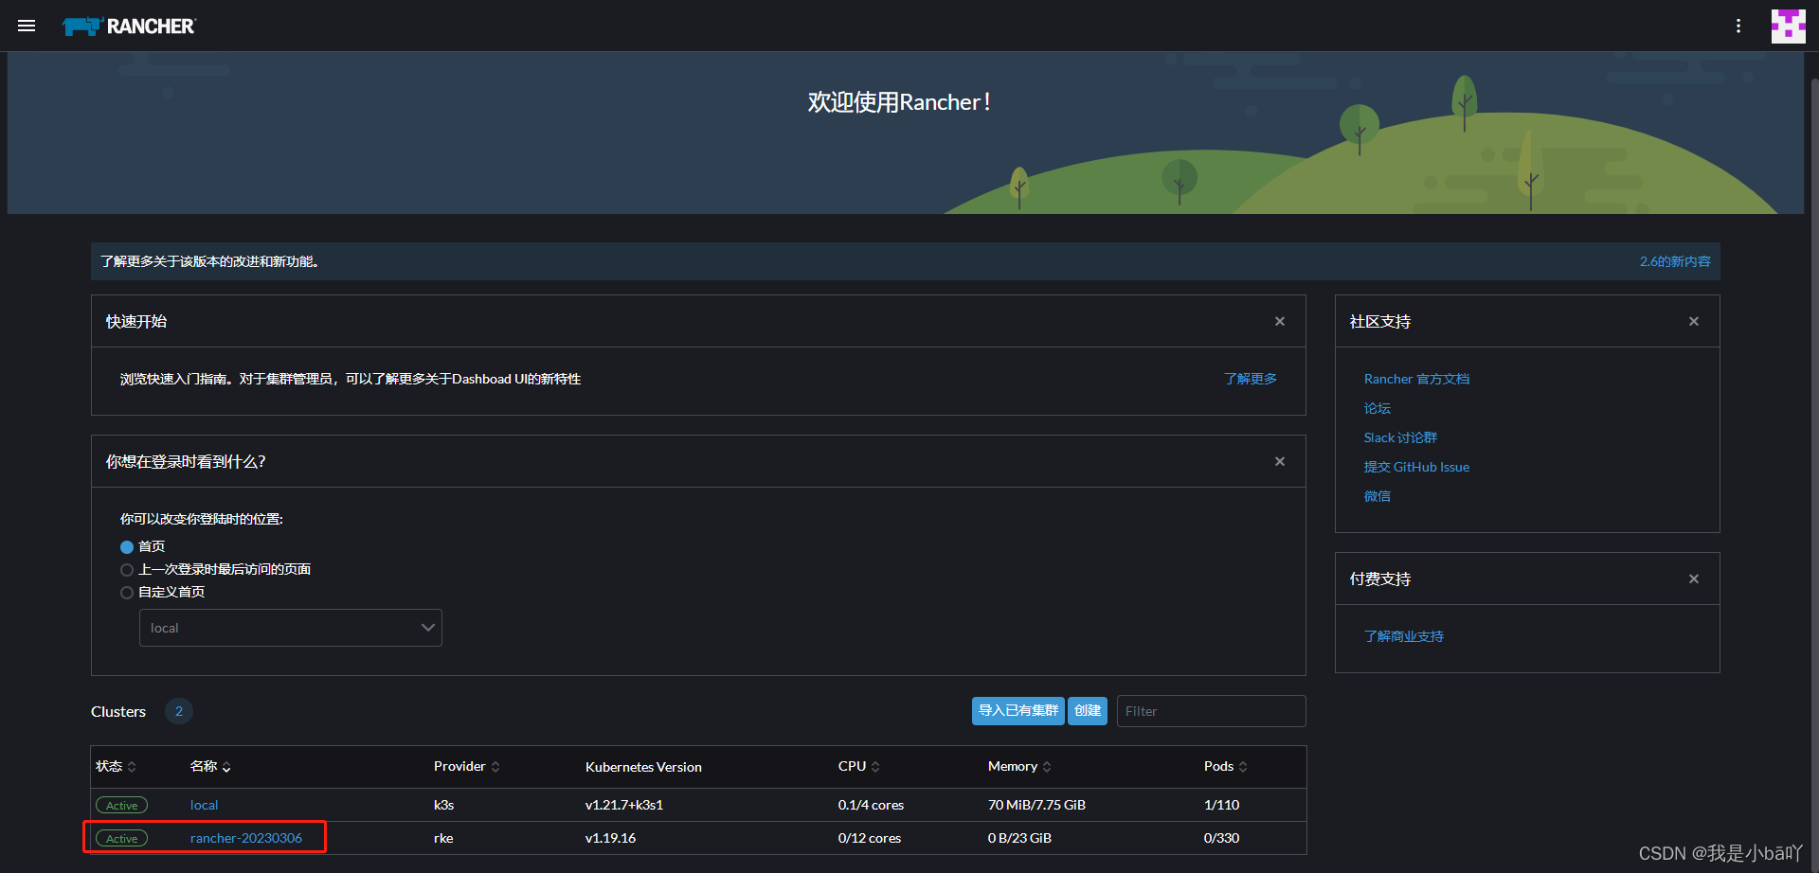Screen dimensions: 1819x873
Task: Sort clusters by Memory column
Action: point(1019,767)
